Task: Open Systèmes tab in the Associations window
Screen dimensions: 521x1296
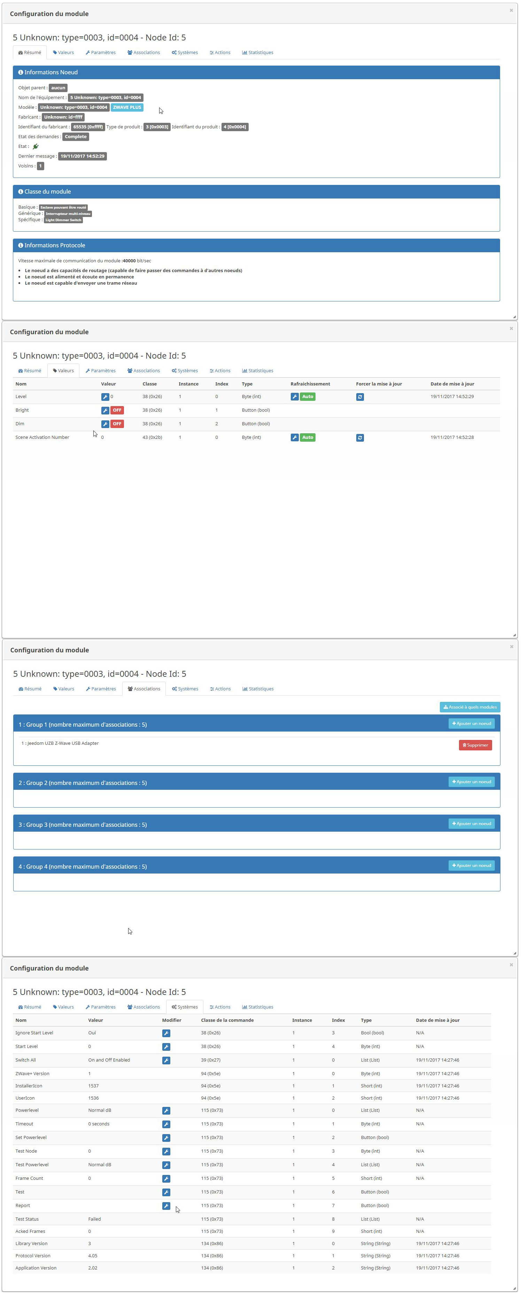Action: pyautogui.click(x=185, y=689)
